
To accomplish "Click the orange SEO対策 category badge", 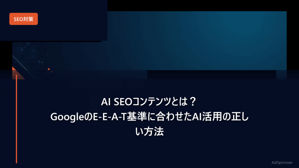I will [23, 19].
